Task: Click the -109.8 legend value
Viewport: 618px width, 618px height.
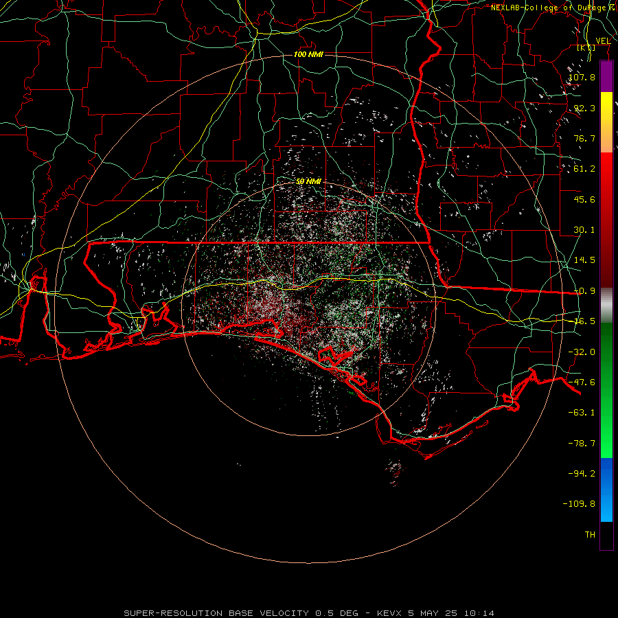Action: tap(579, 504)
